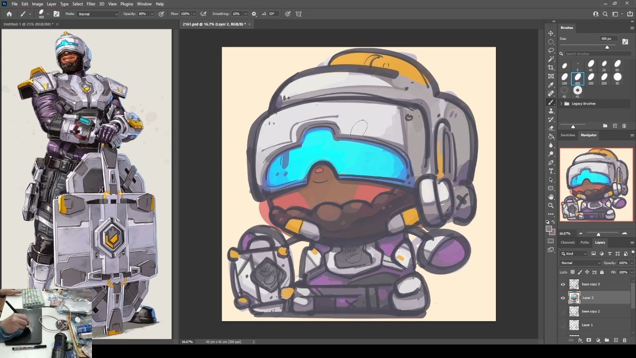Open the Window menu
Image resolution: width=636 pixels, height=358 pixels.
tap(144, 4)
